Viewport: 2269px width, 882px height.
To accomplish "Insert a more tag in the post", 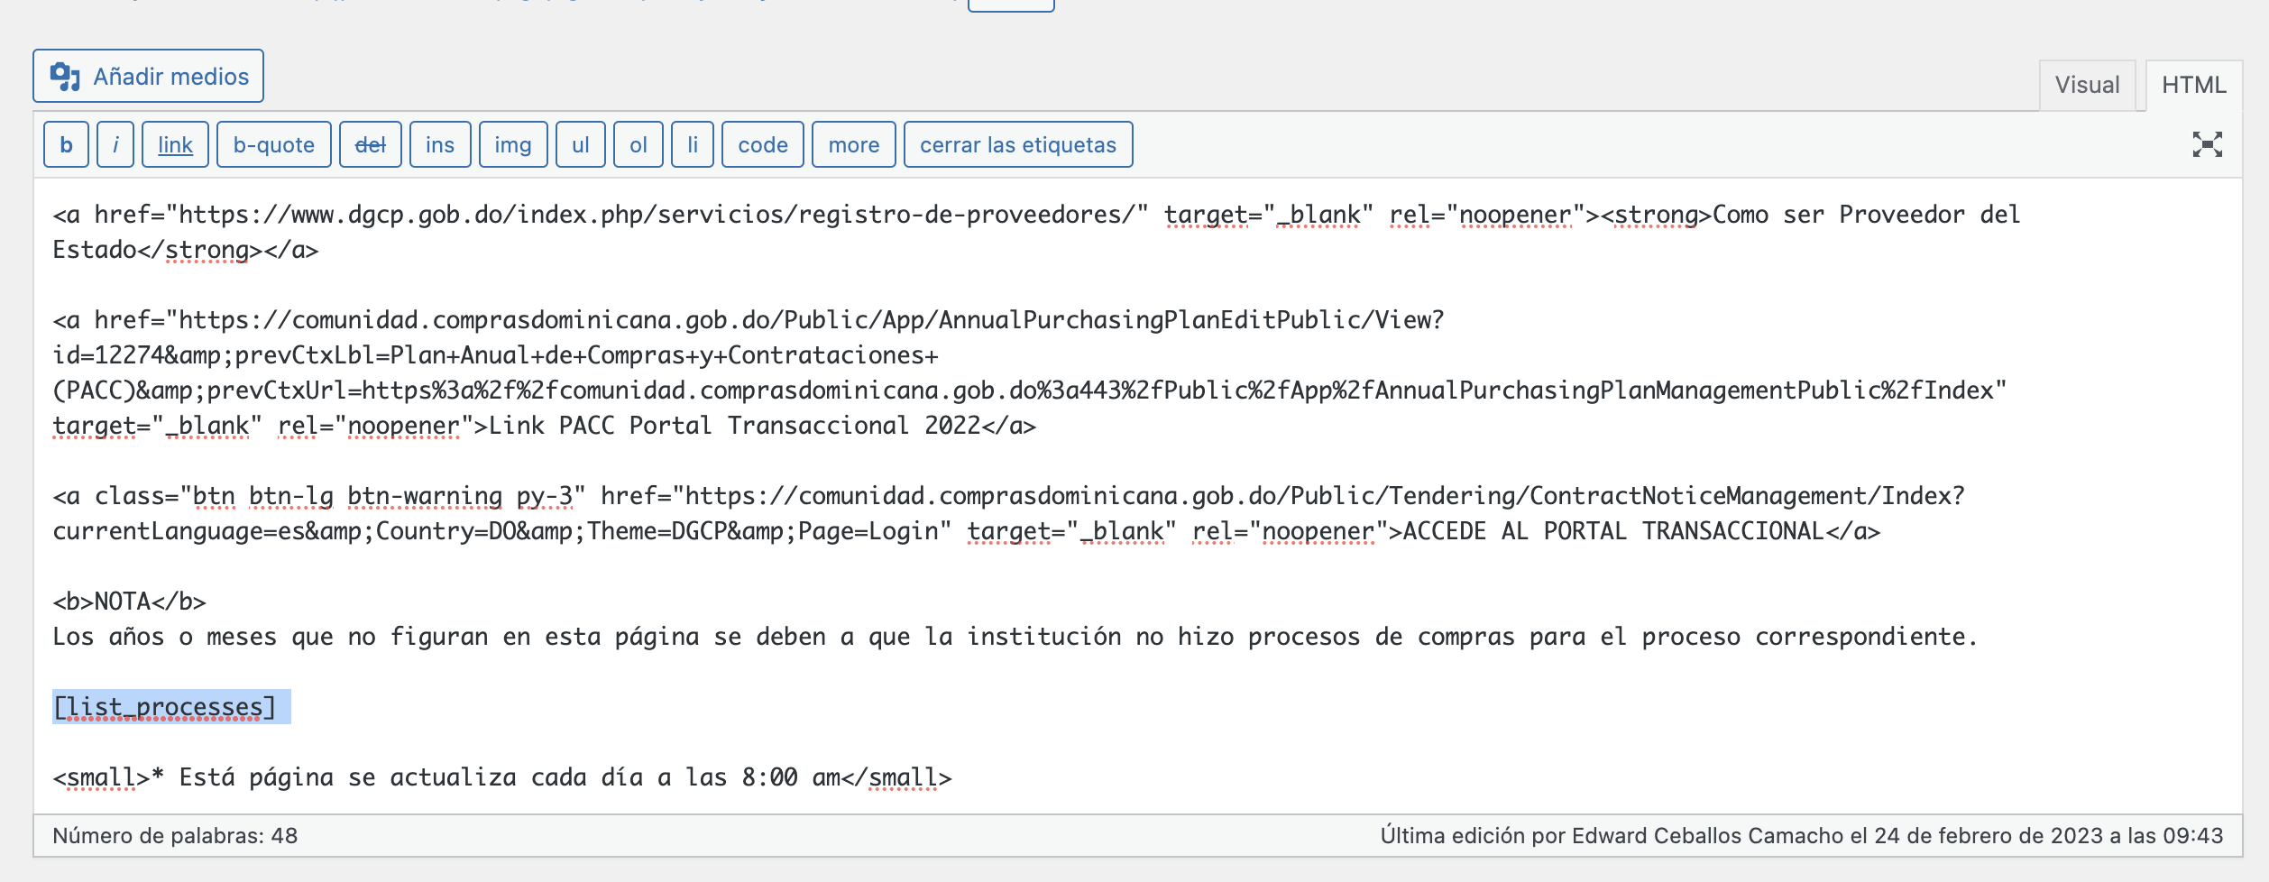I will 852,144.
